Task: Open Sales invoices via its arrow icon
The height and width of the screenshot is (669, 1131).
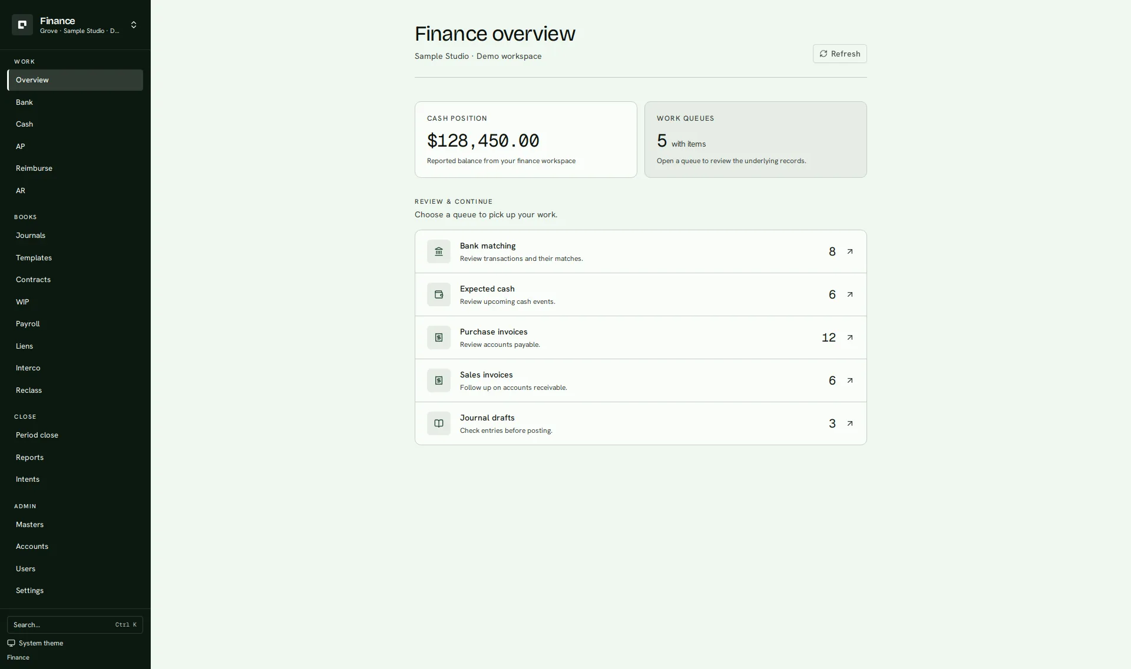Action: [850, 380]
